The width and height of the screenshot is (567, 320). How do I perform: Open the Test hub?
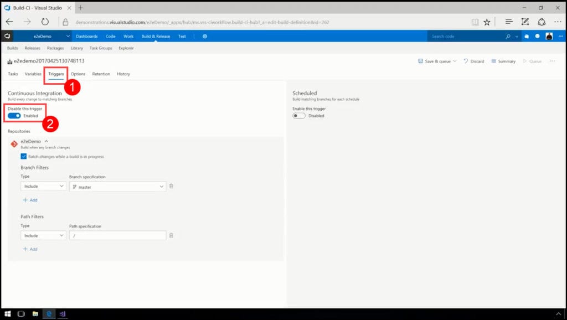pyautogui.click(x=182, y=36)
